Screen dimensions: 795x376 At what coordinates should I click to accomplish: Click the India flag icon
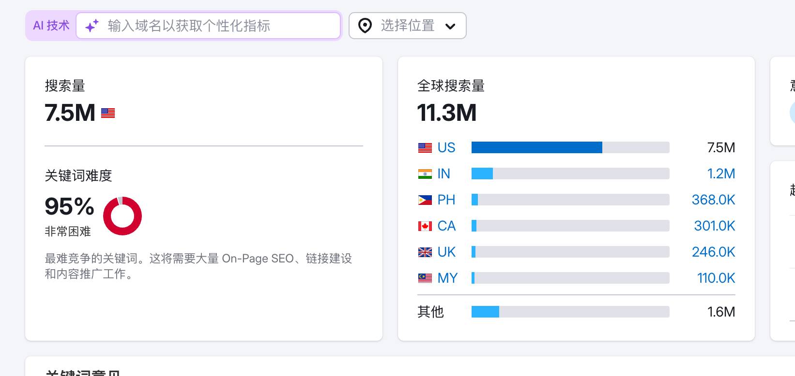(x=425, y=174)
